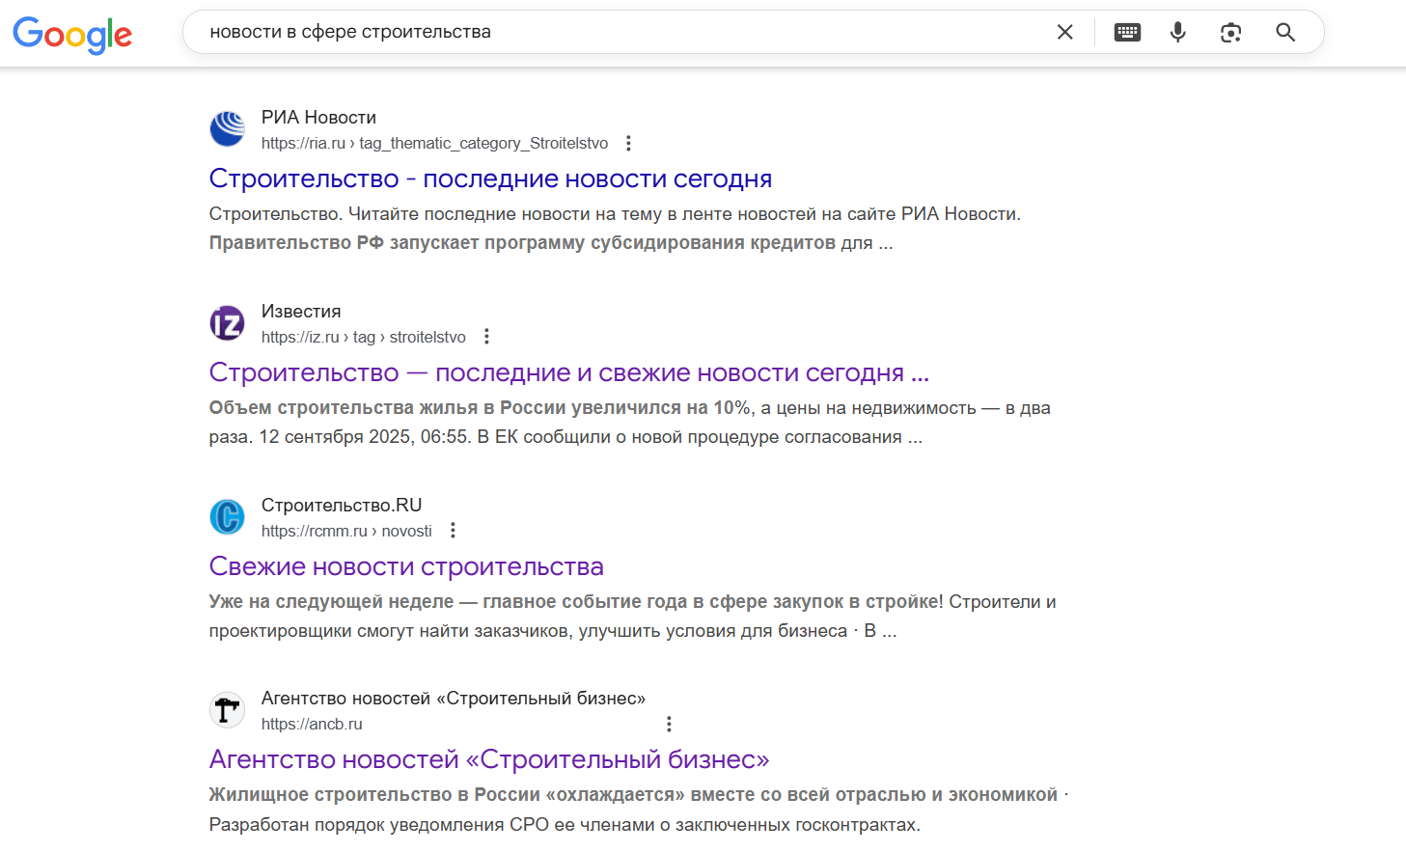
Task: Open the three-dot menu for ancb.ru result
Action: pos(668,723)
